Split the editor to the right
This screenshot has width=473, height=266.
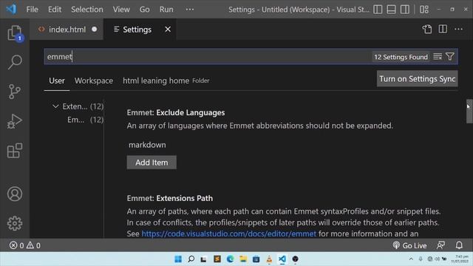[443, 30]
